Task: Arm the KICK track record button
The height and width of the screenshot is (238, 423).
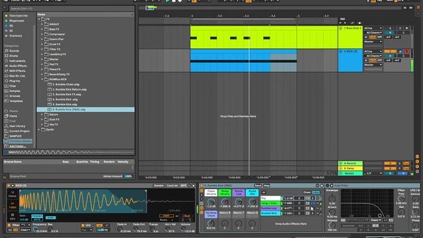Action: coord(406,52)
